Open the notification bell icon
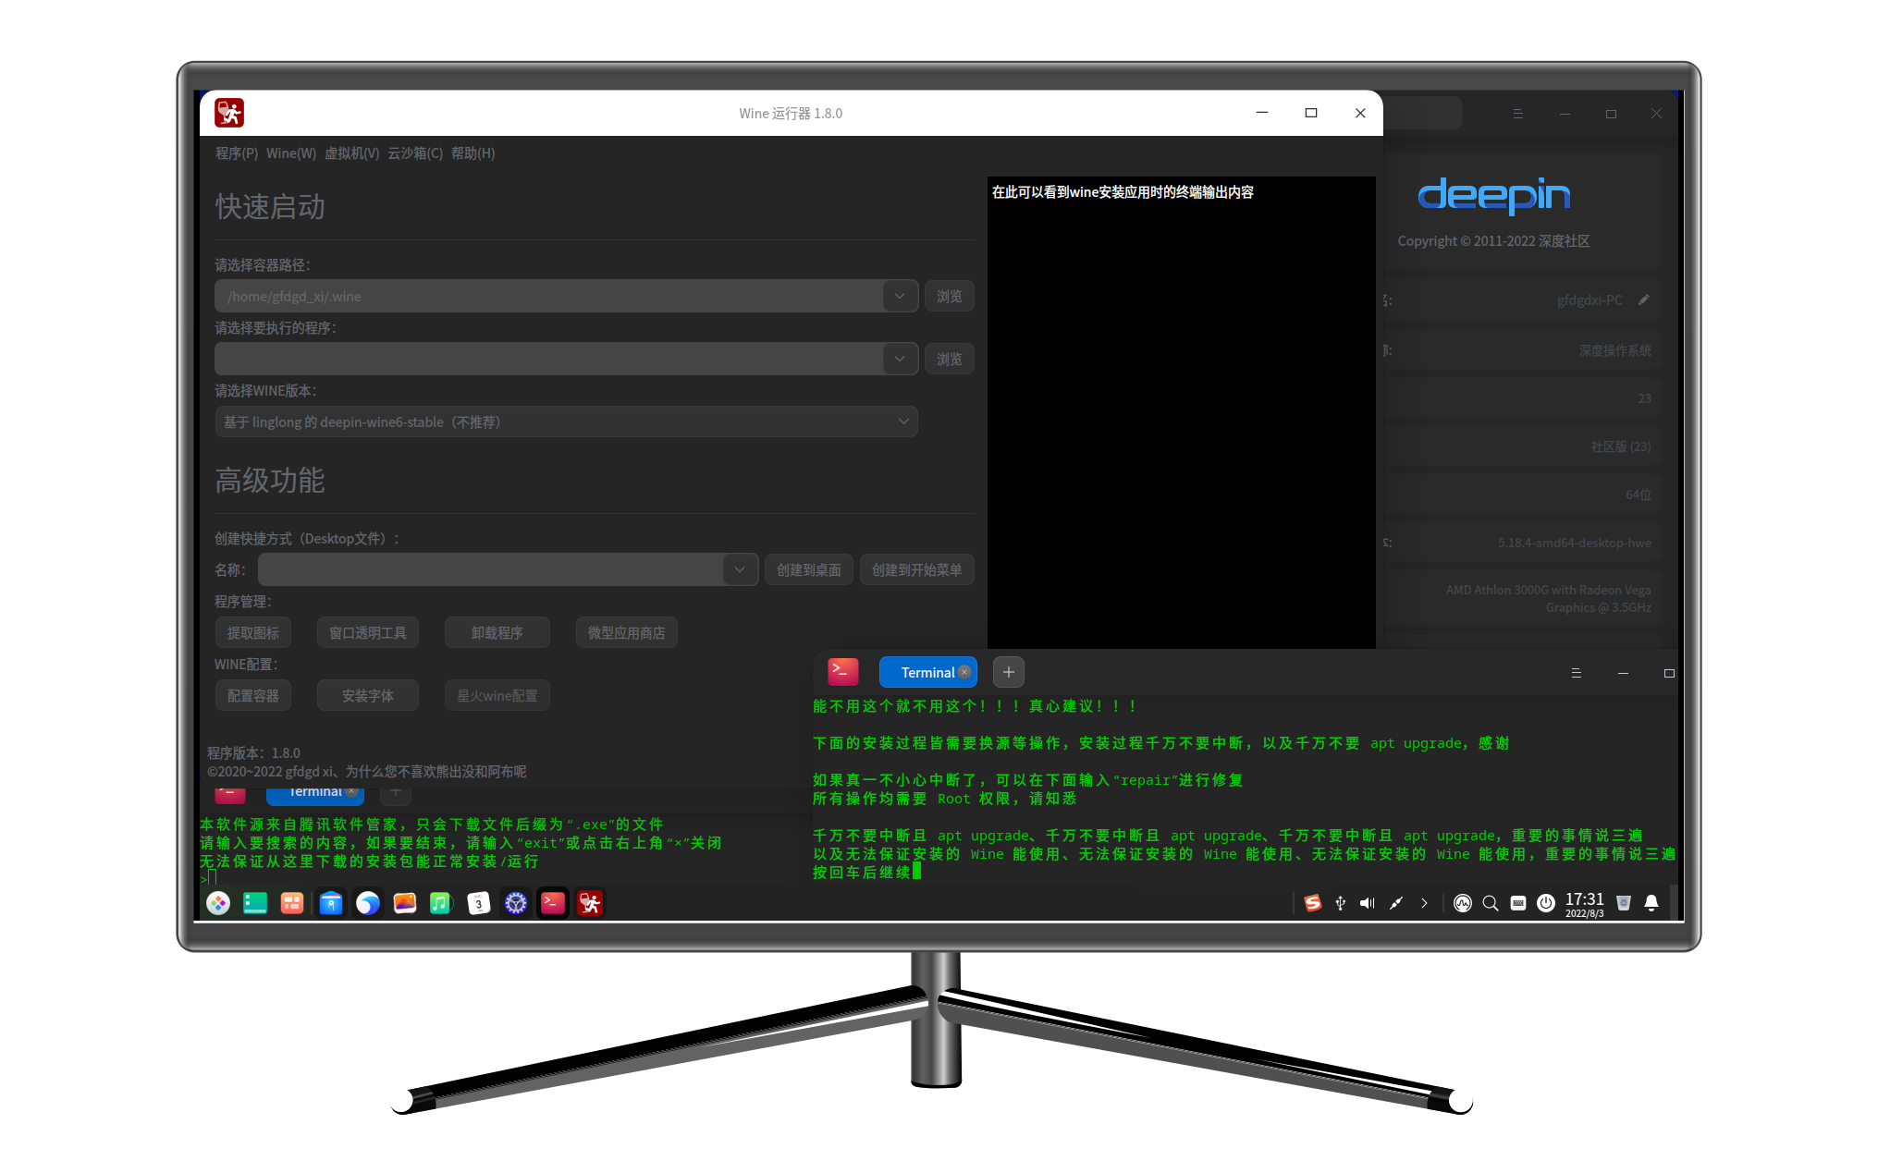1878x1173 pixels. click(x=1651, y=903)
